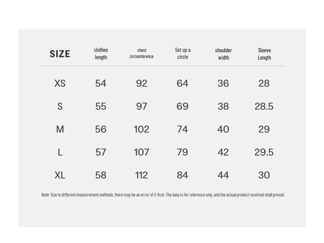
Task: Select the XL size row label
Action: pyautogui.click(x=60, y=175)
